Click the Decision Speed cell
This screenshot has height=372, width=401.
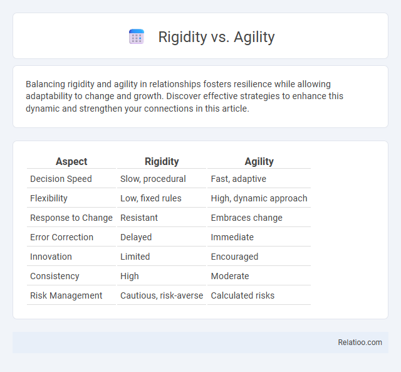(71, 179)
